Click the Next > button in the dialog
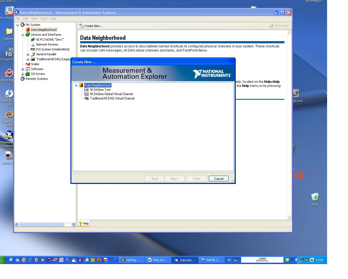348x279 pixels. (x=175, y=179)
